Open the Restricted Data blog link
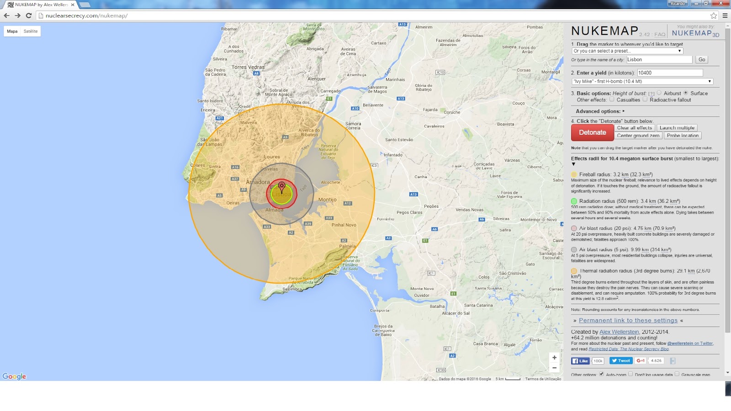The height and width of the screenshot is (411, 731). (629, 349)
